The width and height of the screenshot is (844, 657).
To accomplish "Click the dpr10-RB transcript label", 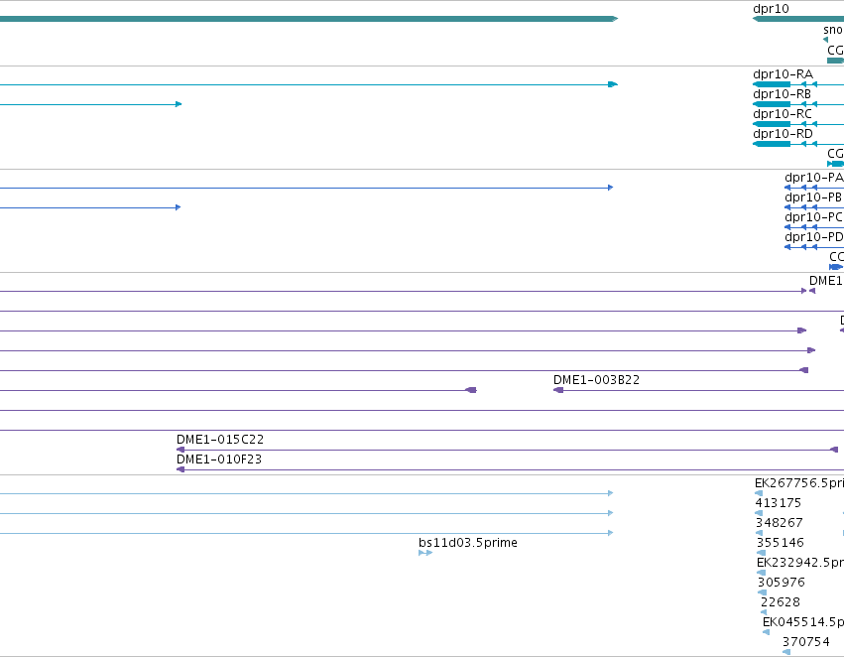I will point(782,94).
